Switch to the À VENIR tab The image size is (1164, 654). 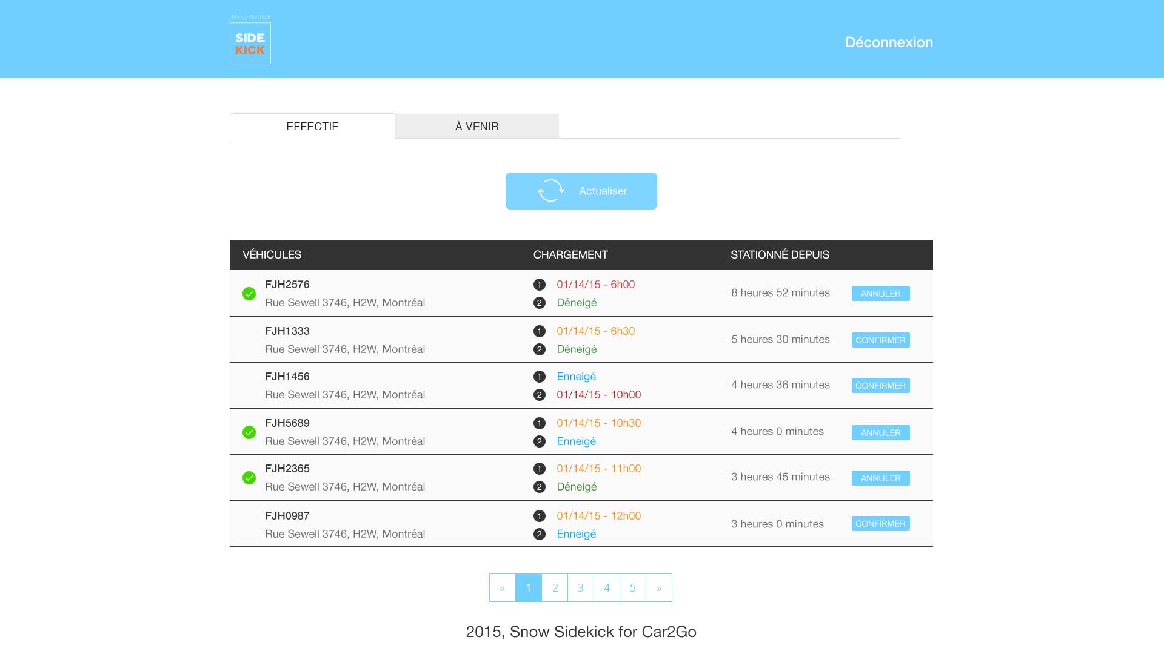477,127
